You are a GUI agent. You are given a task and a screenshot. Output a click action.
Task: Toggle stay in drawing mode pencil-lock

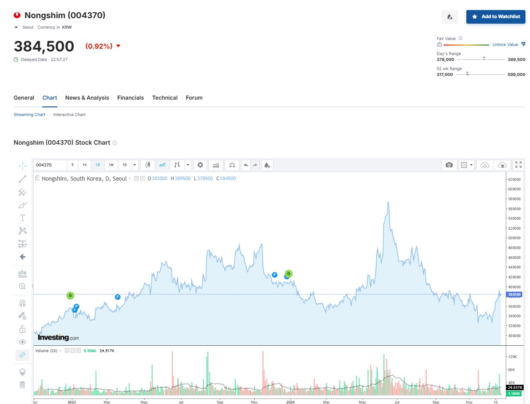point(22,316)
